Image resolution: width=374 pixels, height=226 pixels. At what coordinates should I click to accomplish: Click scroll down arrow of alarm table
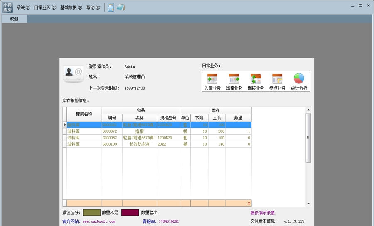(x=308, y=204)
